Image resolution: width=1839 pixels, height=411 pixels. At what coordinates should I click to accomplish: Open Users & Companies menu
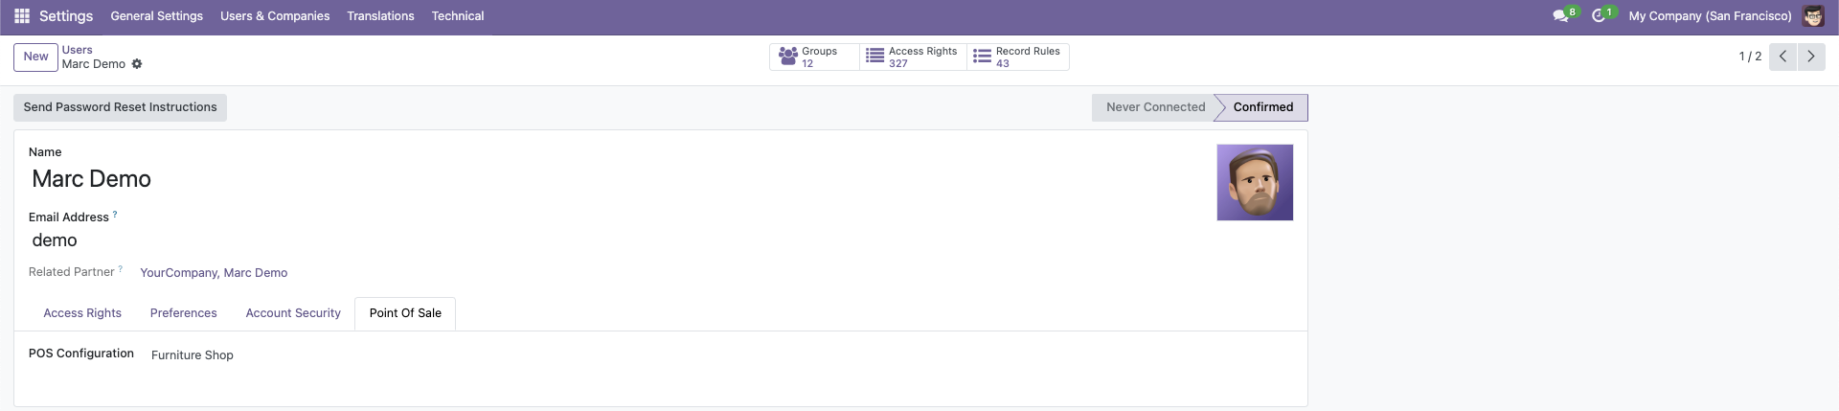[275, 16]
